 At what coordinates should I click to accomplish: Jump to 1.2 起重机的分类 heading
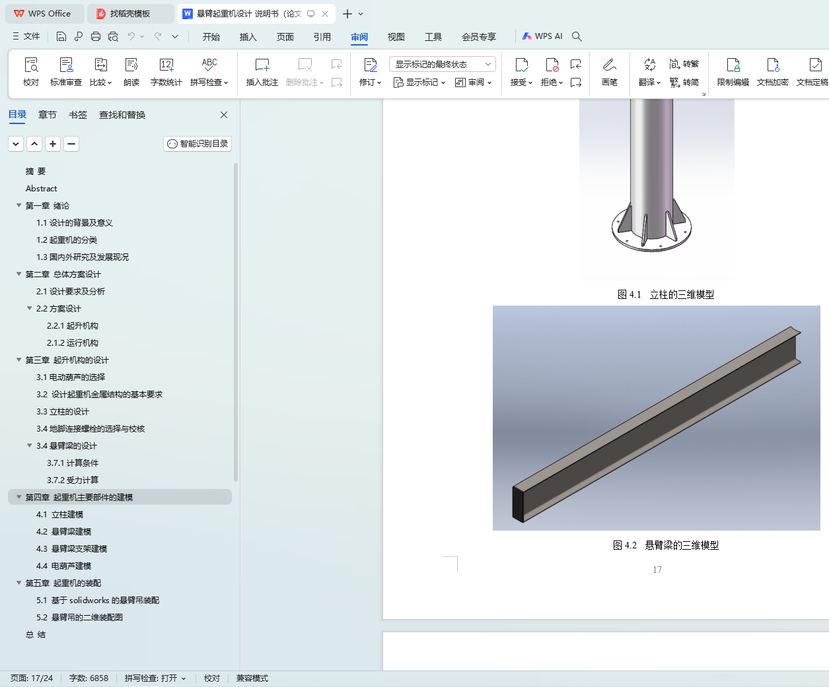(67, 240)
